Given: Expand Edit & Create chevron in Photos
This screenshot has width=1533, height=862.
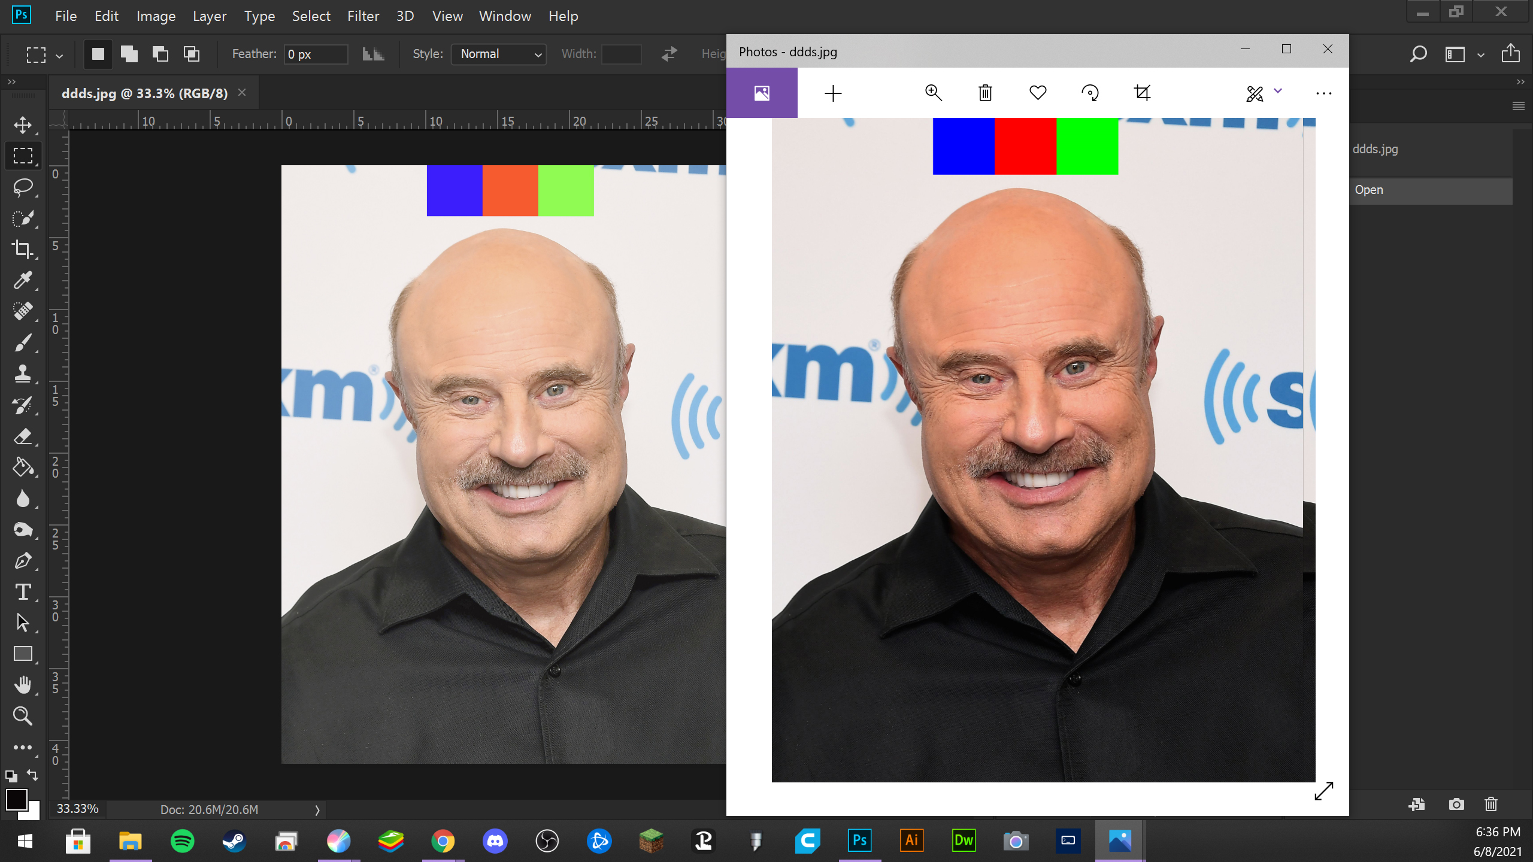Looking at the screenshot, I should (x=1277, y=91).
